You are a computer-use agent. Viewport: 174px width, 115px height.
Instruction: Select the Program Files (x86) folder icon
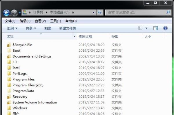point(9,85)
